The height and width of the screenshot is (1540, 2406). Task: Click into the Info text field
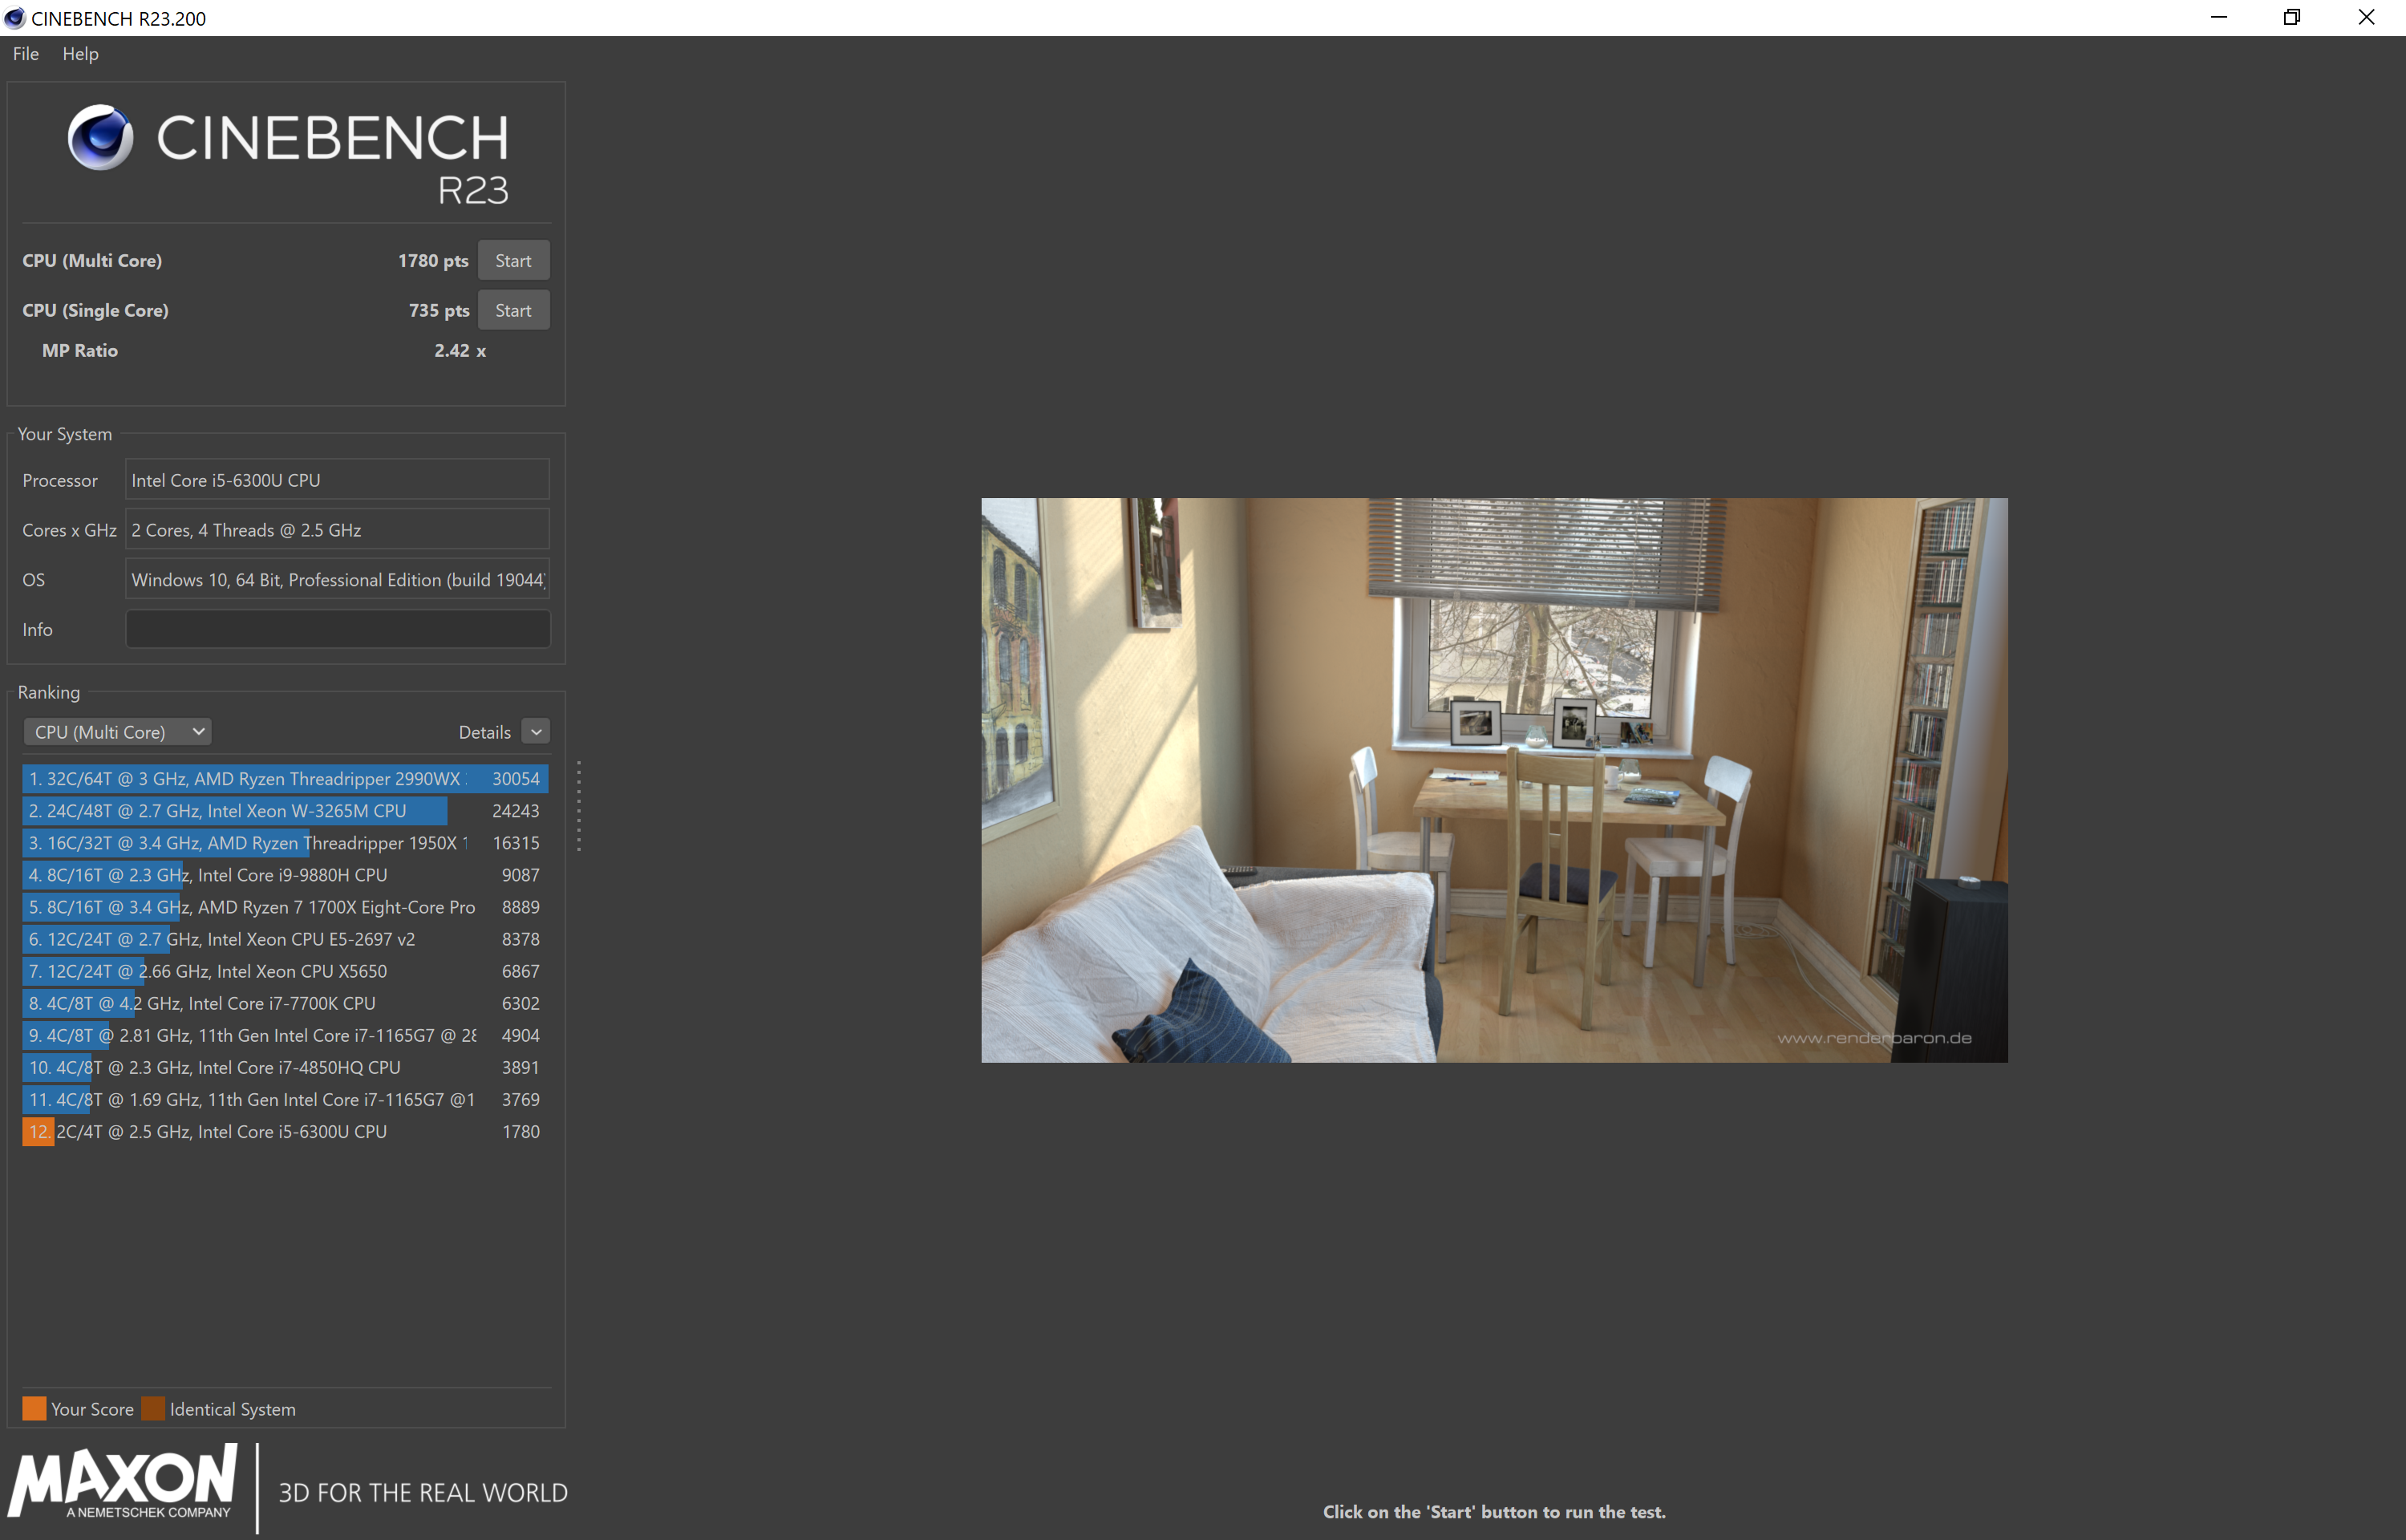click(x=337, y=629)
